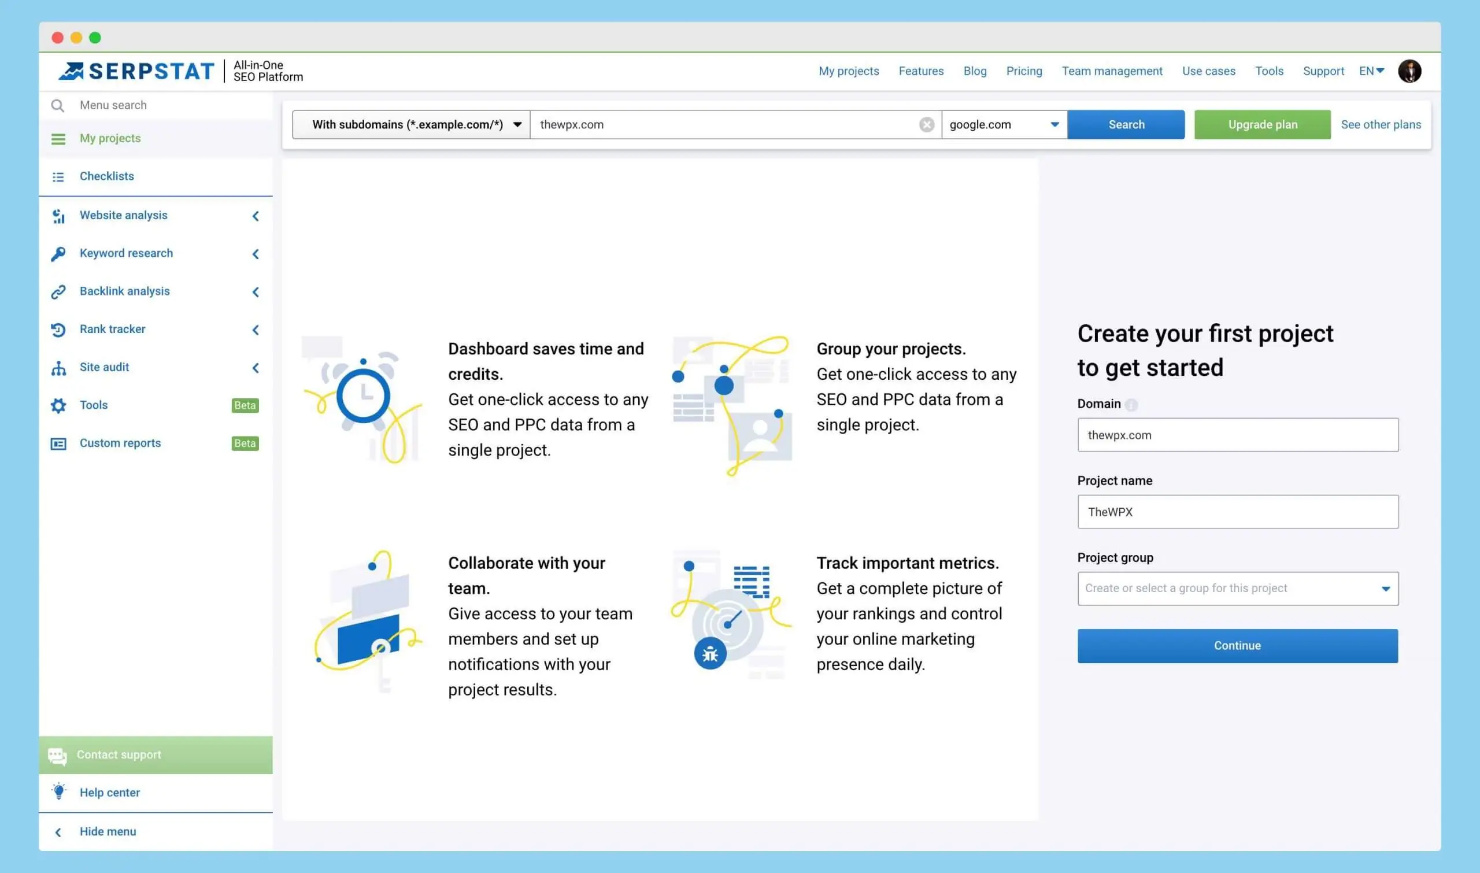Open Site audit from the sidebar icon
Screen dimensions: 1480x873
point(58,368)
